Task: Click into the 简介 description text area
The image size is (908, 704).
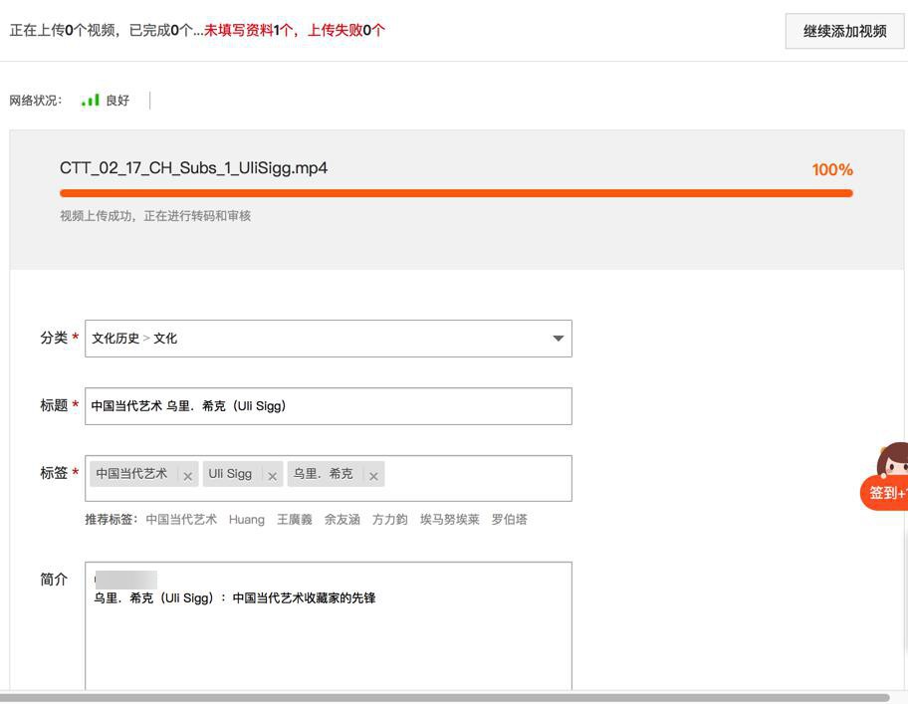Action: 329,628
